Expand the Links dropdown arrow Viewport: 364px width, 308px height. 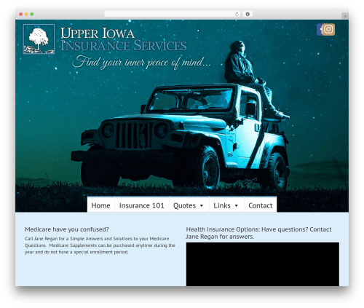237,206
